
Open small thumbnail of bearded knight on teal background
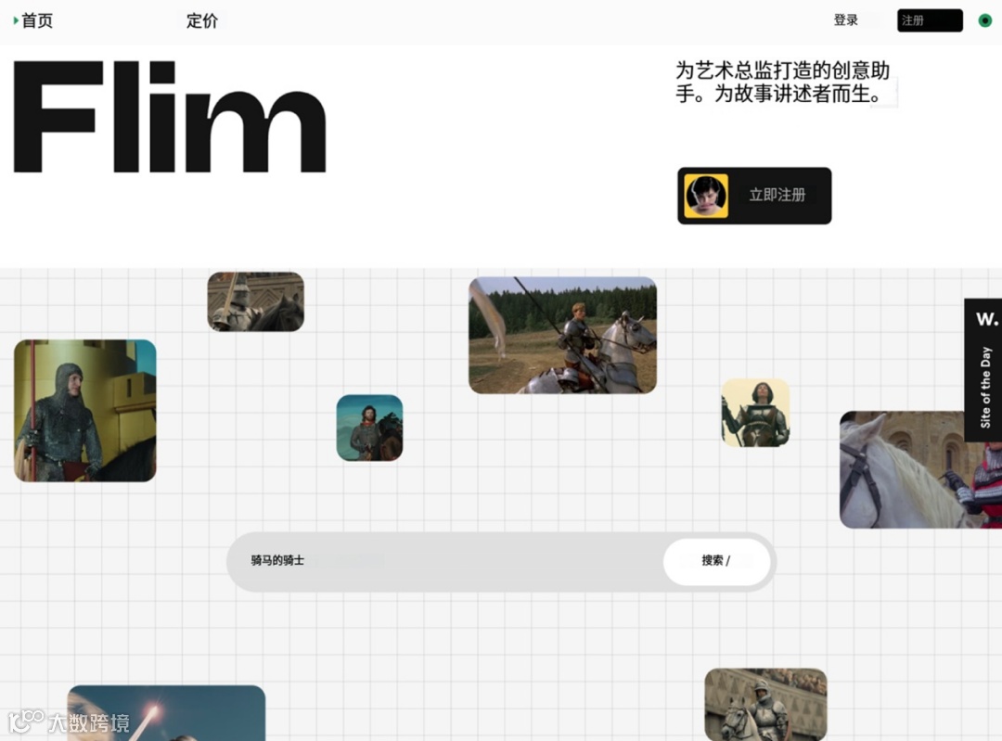coord(369,428)
